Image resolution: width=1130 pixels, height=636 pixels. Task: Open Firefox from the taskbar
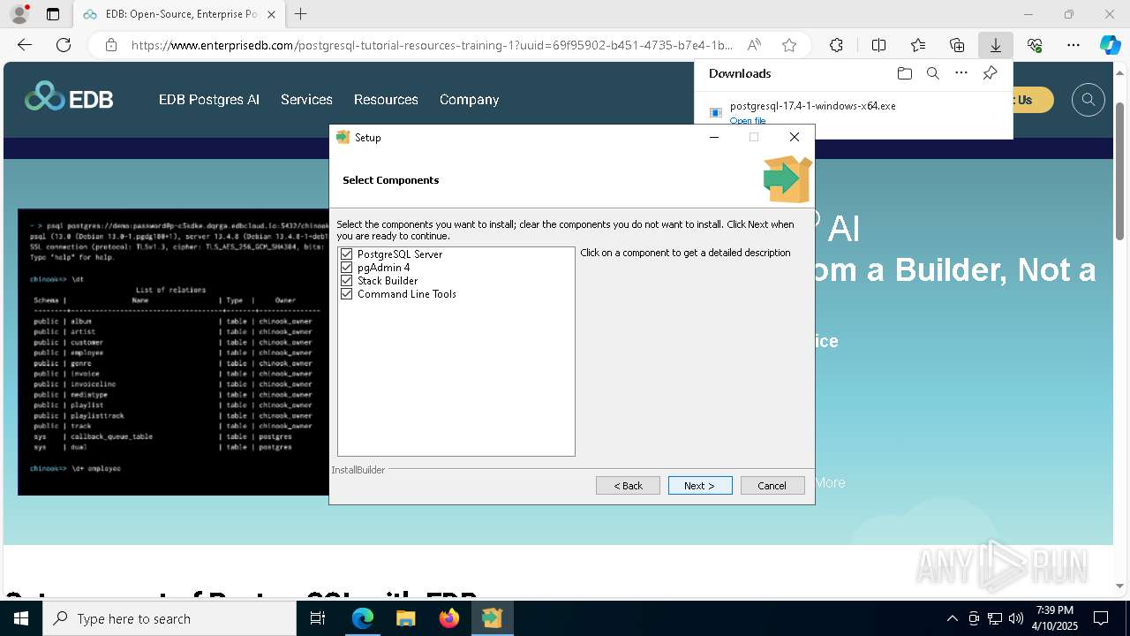click(x=449, y=618)
